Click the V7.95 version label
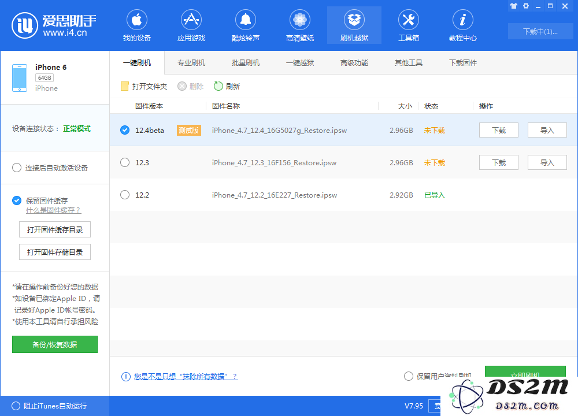This screenshot has width=578, height=416. coord(414,406)
